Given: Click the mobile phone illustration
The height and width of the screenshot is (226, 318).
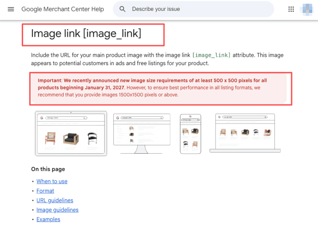Looking at the screenshot, I should tap(190, 134).
